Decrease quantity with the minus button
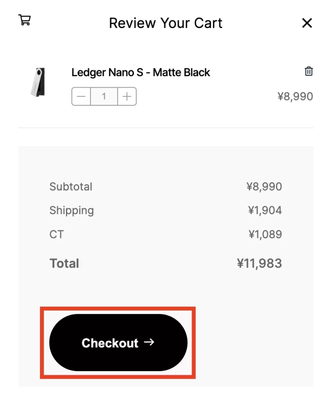This screenshot has height=410, width=330. 81,96
